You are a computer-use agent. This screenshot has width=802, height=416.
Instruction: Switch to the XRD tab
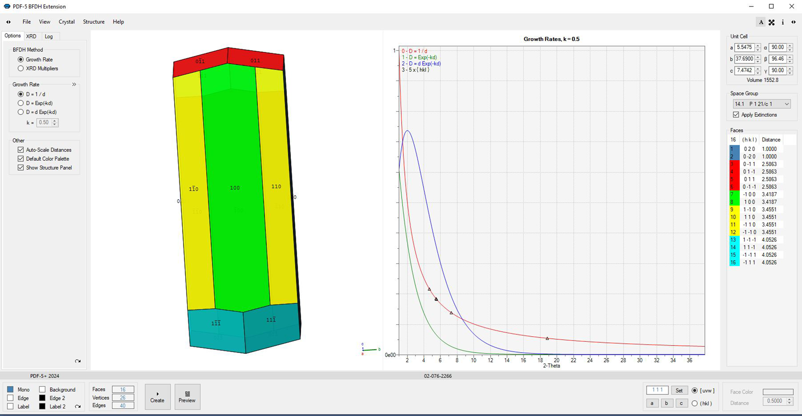tap(32, 36)
